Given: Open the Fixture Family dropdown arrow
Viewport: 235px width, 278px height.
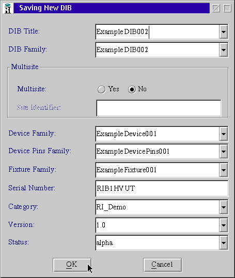Looking at the screenshot, I should 224,170.
